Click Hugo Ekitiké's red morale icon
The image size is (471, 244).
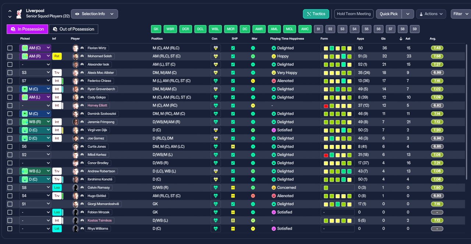click(x=253, y=196)
